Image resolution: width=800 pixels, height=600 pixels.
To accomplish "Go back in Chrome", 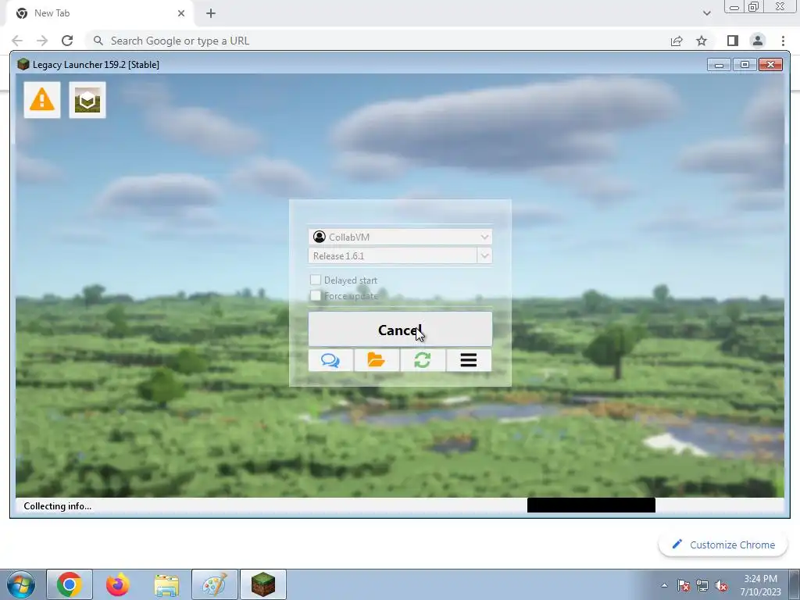I will coord(17,41).
